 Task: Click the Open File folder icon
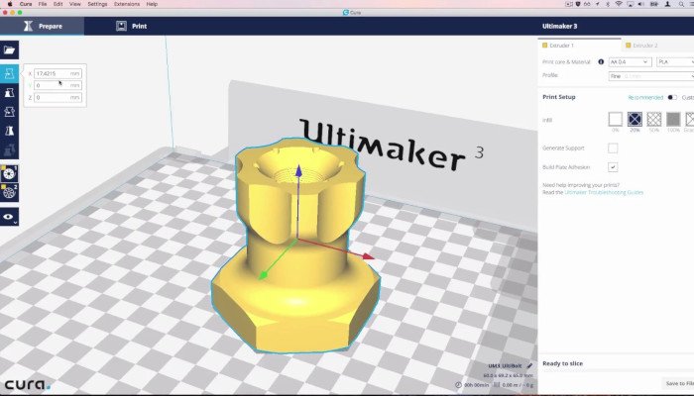point(10,49)
